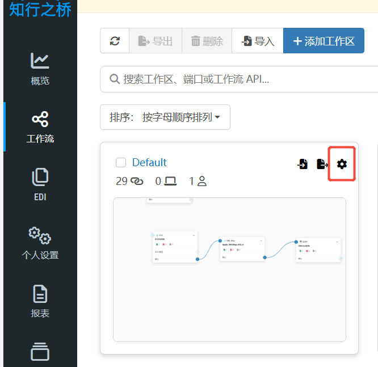
Task: Click the bottom stacked-layers sidebar item
Action: (x=40, y=351)
